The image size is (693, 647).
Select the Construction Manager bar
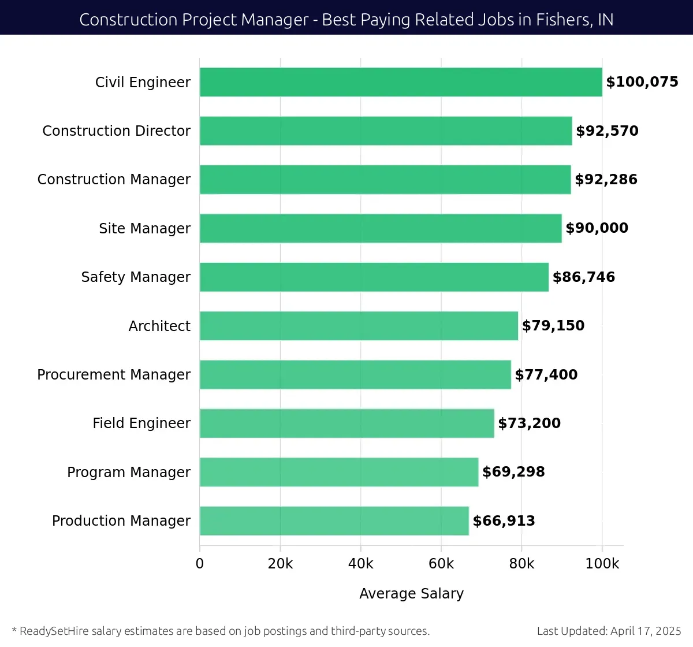(384, 179)
